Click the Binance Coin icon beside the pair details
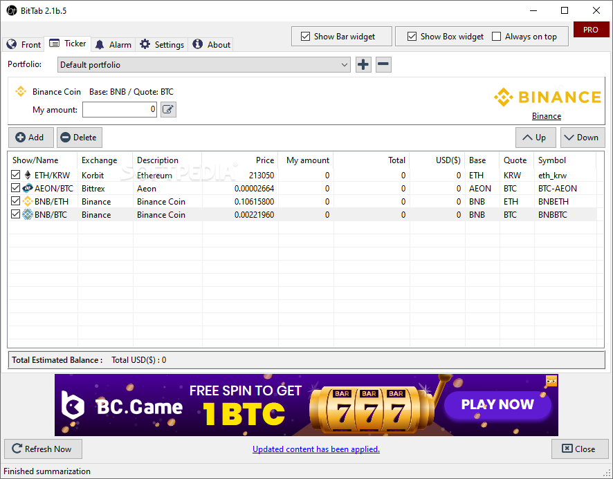 coord(21,92)
